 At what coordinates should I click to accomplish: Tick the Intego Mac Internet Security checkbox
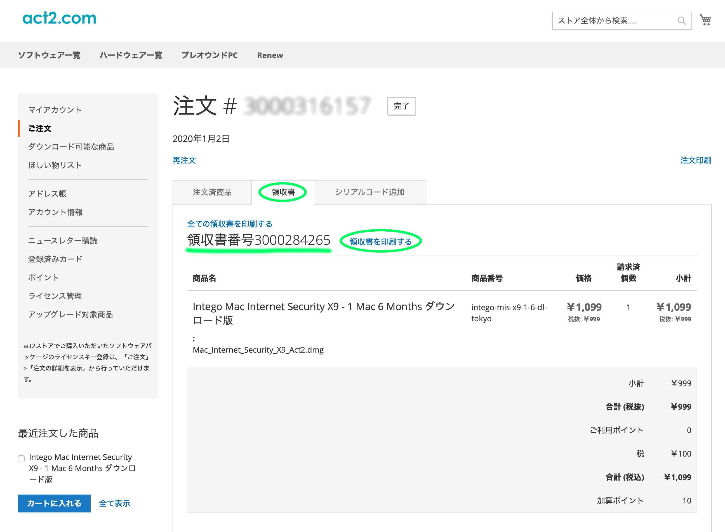21,459
